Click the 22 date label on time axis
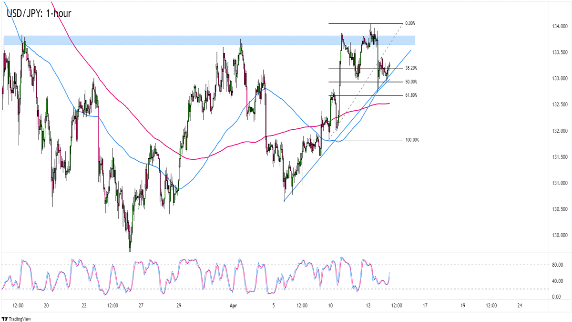572x322 pixels. pyautogui.click(x=84, y=306)
